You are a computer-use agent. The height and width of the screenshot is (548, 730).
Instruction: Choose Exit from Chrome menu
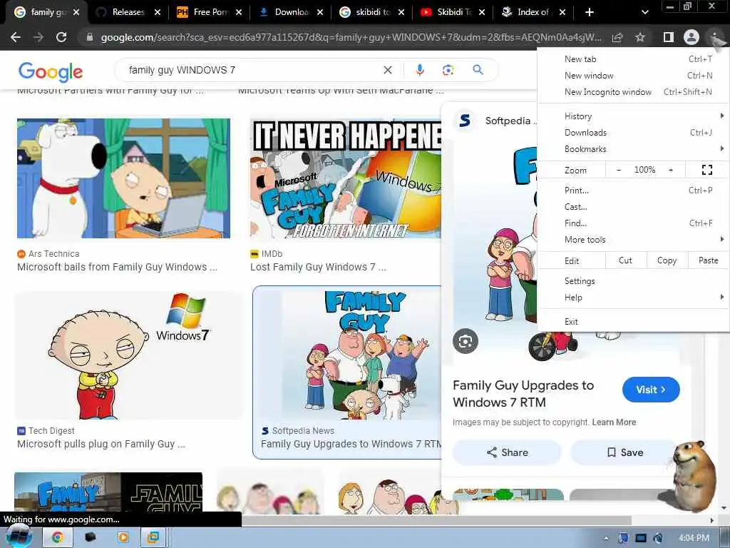(x=633, y=322)
